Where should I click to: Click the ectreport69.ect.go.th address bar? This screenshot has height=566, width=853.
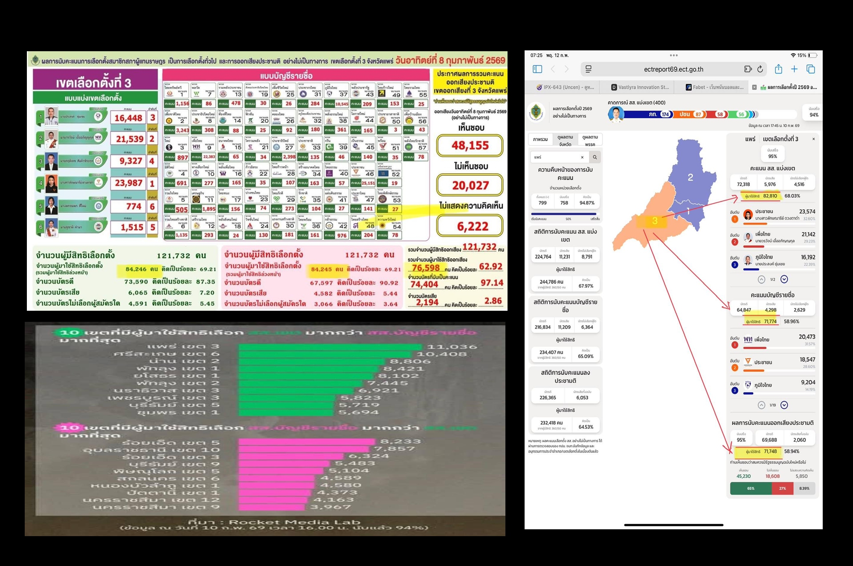(x=673, y=69)
